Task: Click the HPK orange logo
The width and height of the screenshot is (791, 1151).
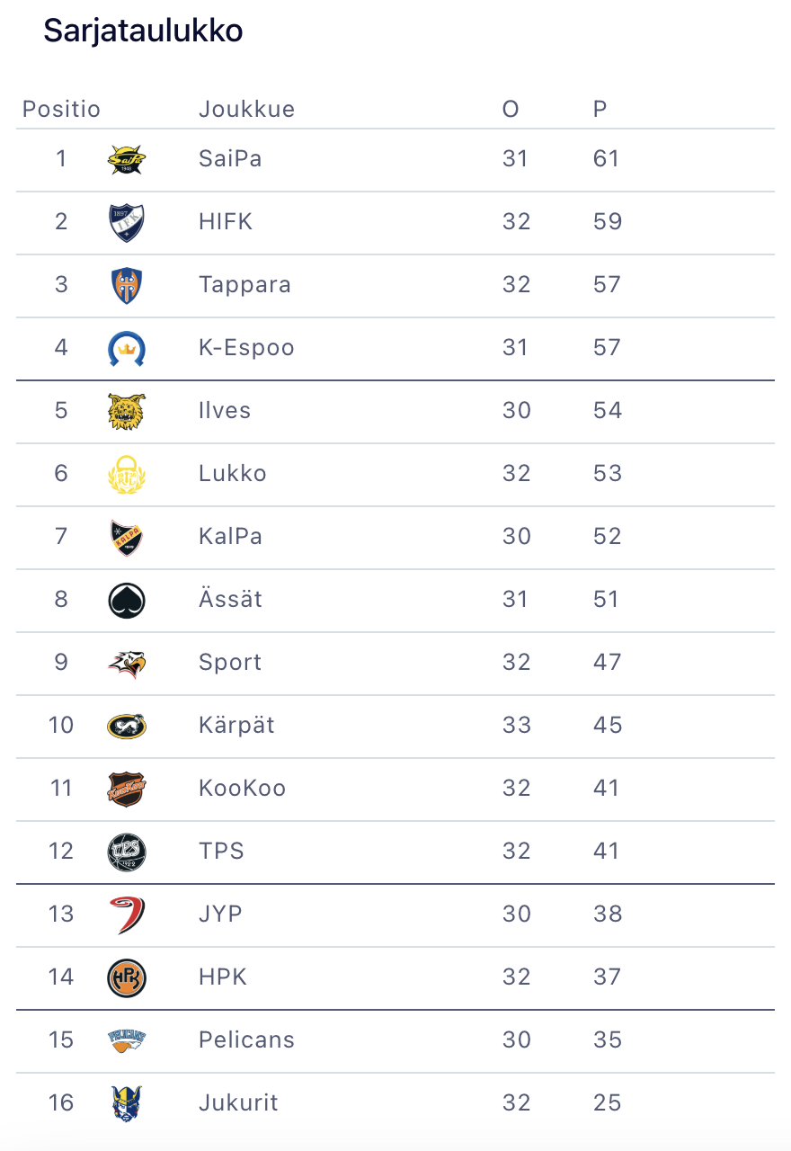Action: tap(126, 978)
